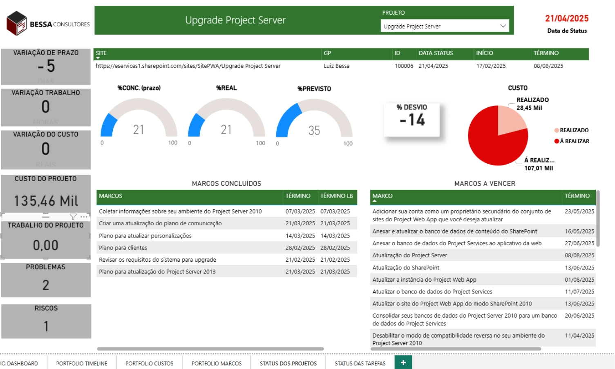The image size is (615, 369).
Task: Click the % DESVIO card
Action: [411, 120]
